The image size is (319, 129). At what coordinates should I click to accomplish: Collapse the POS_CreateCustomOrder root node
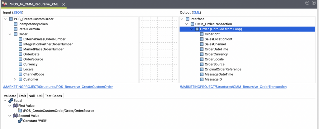(x=5, y=19)
